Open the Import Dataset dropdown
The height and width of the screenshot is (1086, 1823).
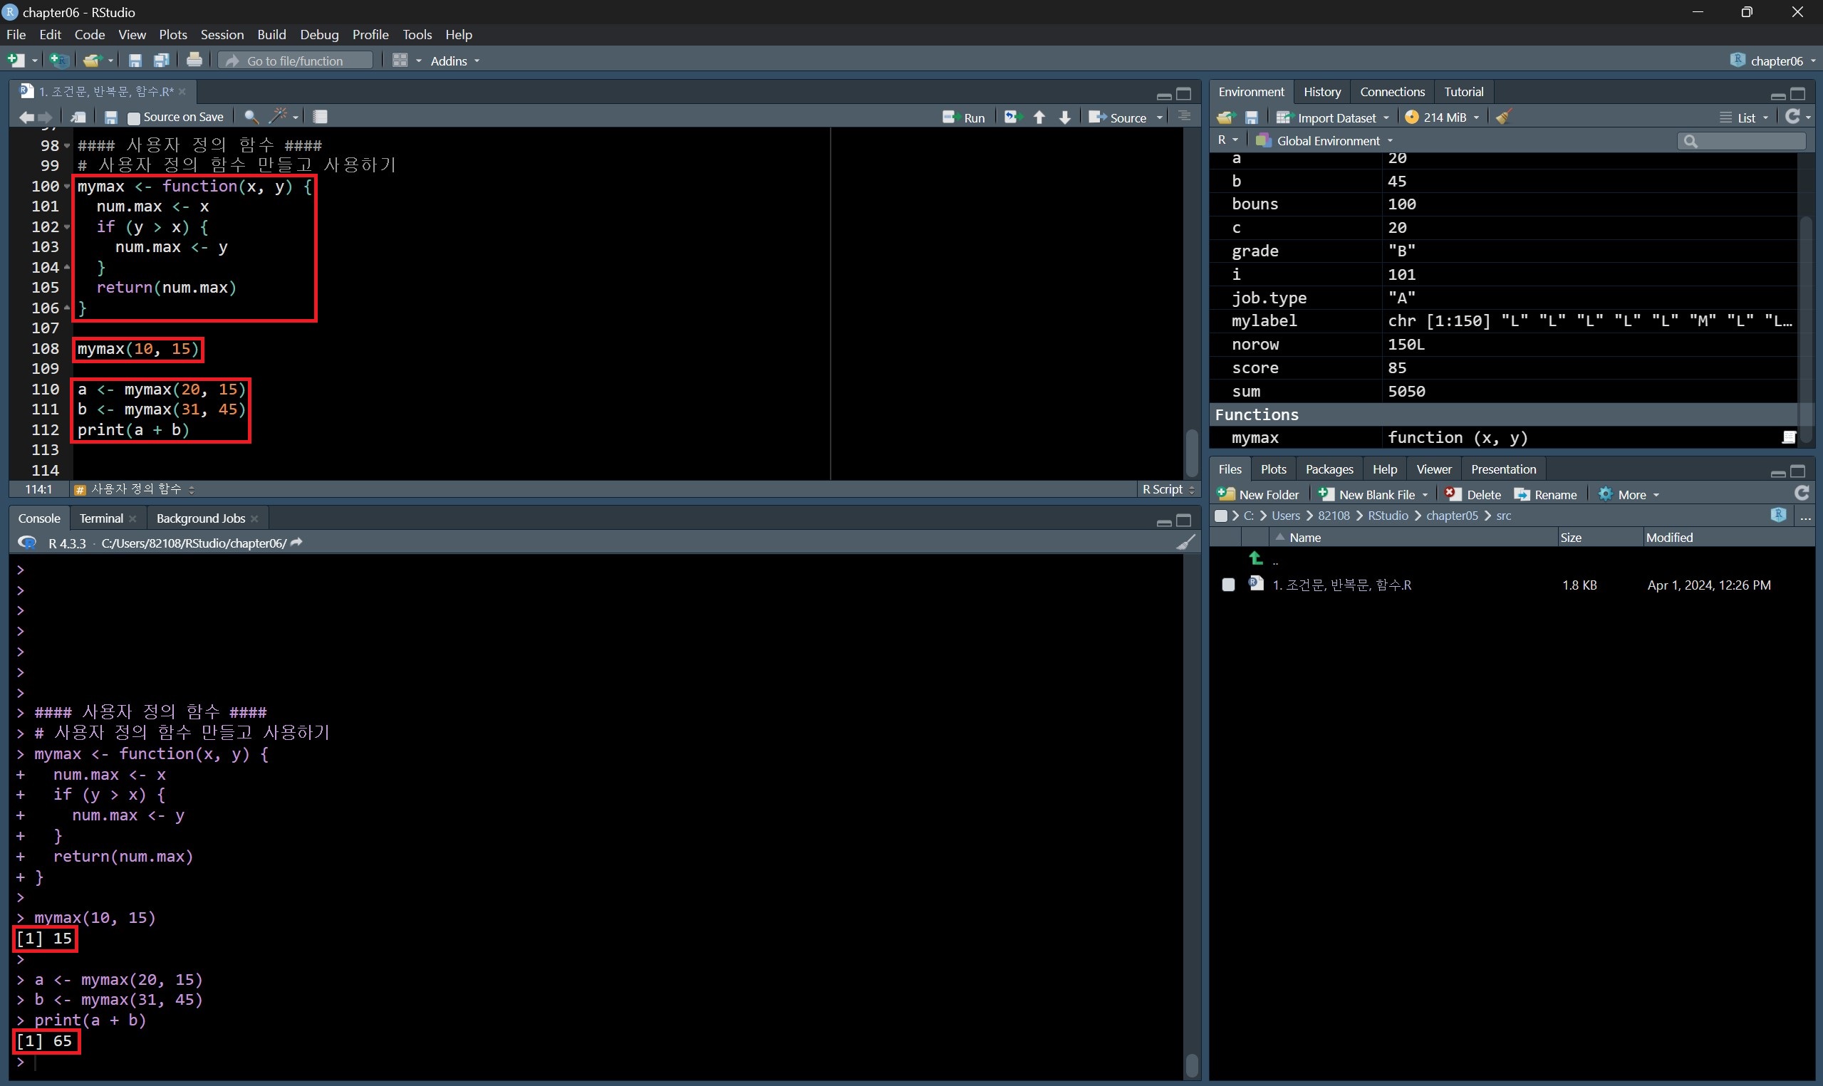coord(1334,117)
